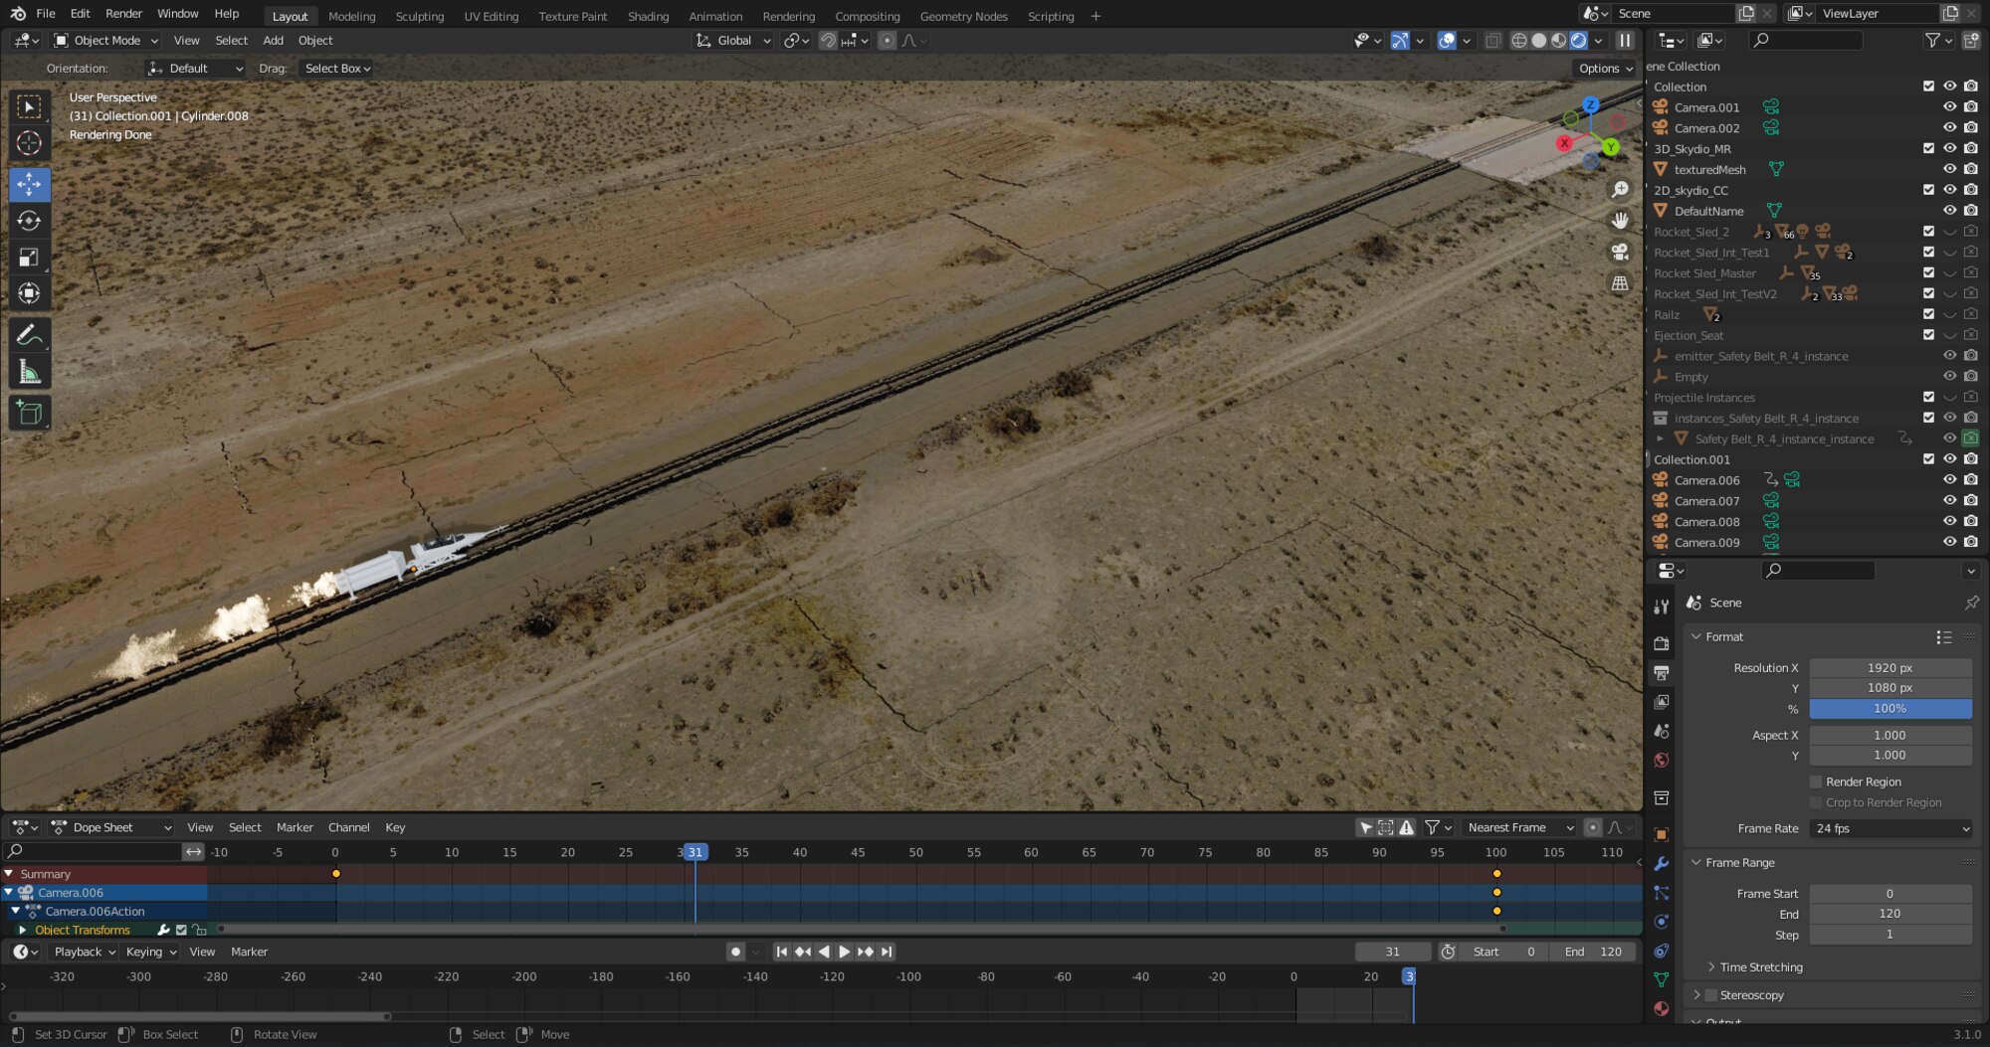The height and width of the screenshot is (1047, 1990).
Task: Choose the Rotate tool
Action: [x=29, y=221]
